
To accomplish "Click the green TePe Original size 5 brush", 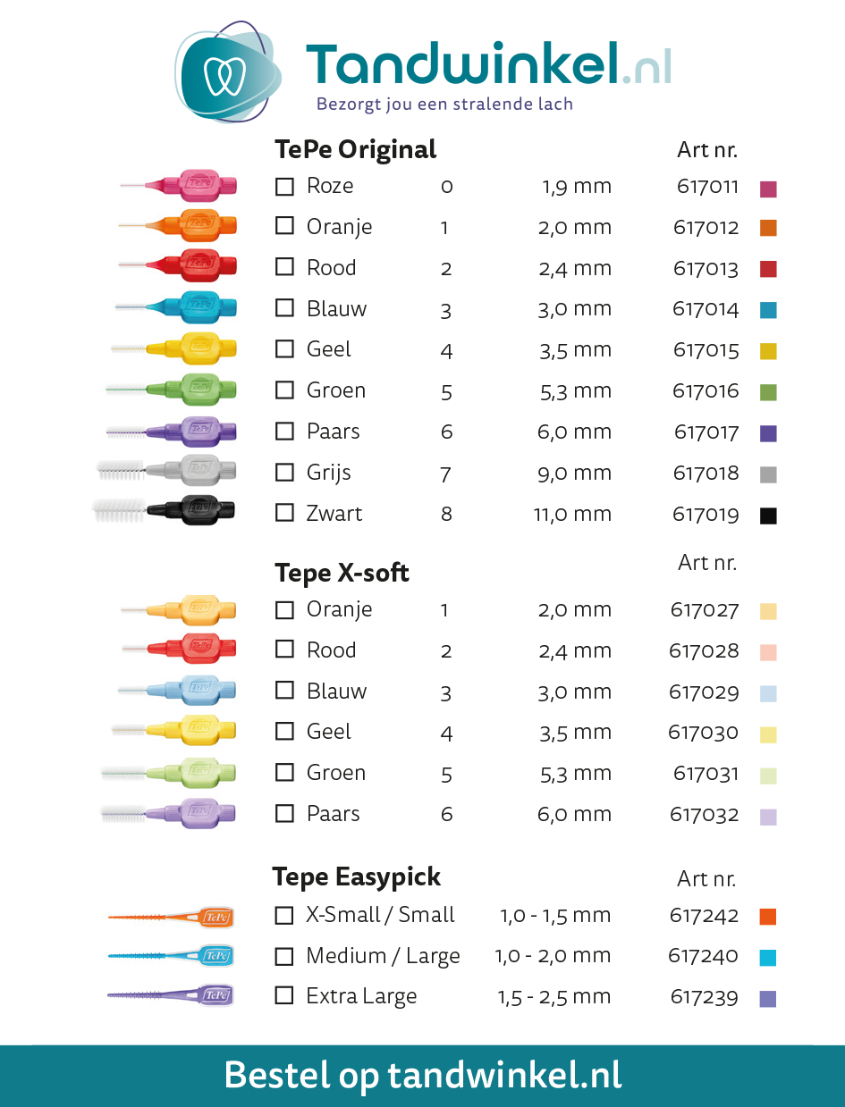I will 171,389.
